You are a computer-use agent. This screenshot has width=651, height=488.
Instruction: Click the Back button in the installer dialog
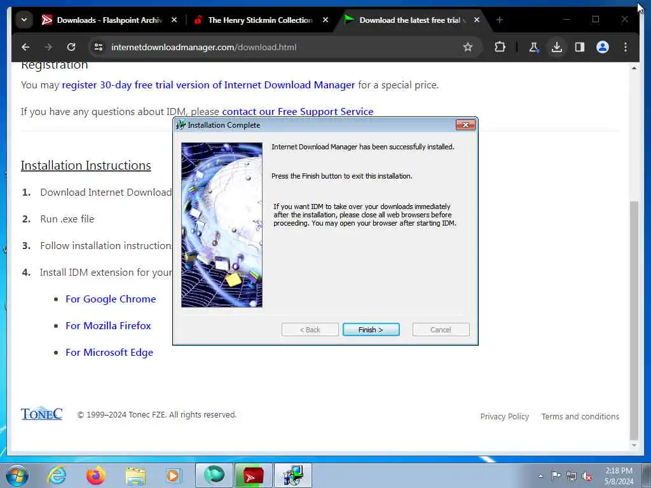click(x=310, y=330)
